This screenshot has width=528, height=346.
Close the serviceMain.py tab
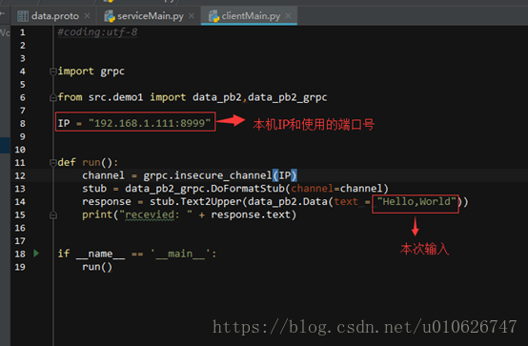(x=192, y=16)
